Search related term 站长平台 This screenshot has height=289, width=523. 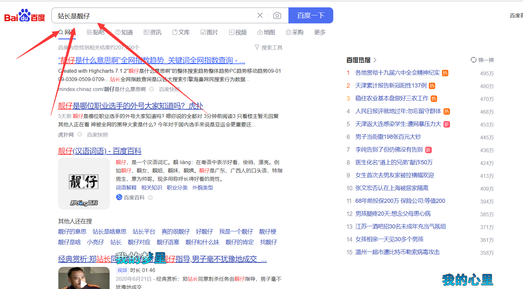[x=144, y=232]
